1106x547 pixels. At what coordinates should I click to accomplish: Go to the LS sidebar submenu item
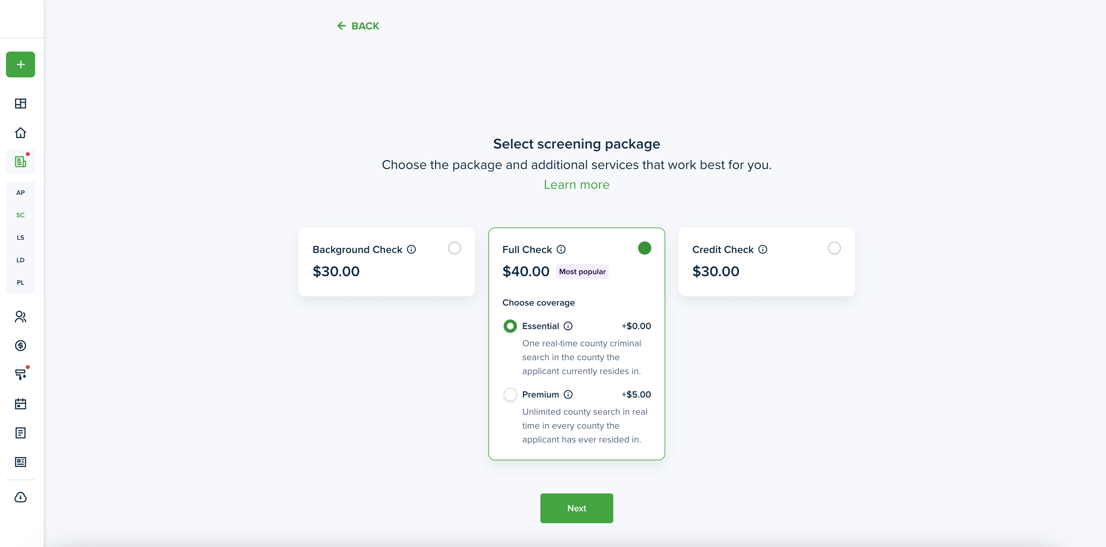(21, 237)
